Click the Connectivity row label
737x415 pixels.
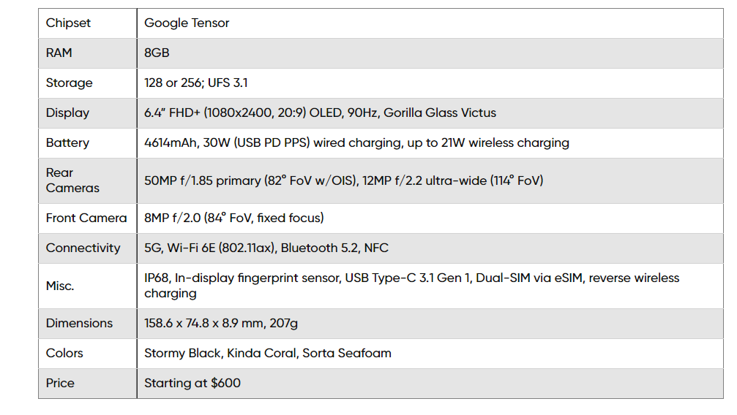pyautogui.click(x=83, y=248)
